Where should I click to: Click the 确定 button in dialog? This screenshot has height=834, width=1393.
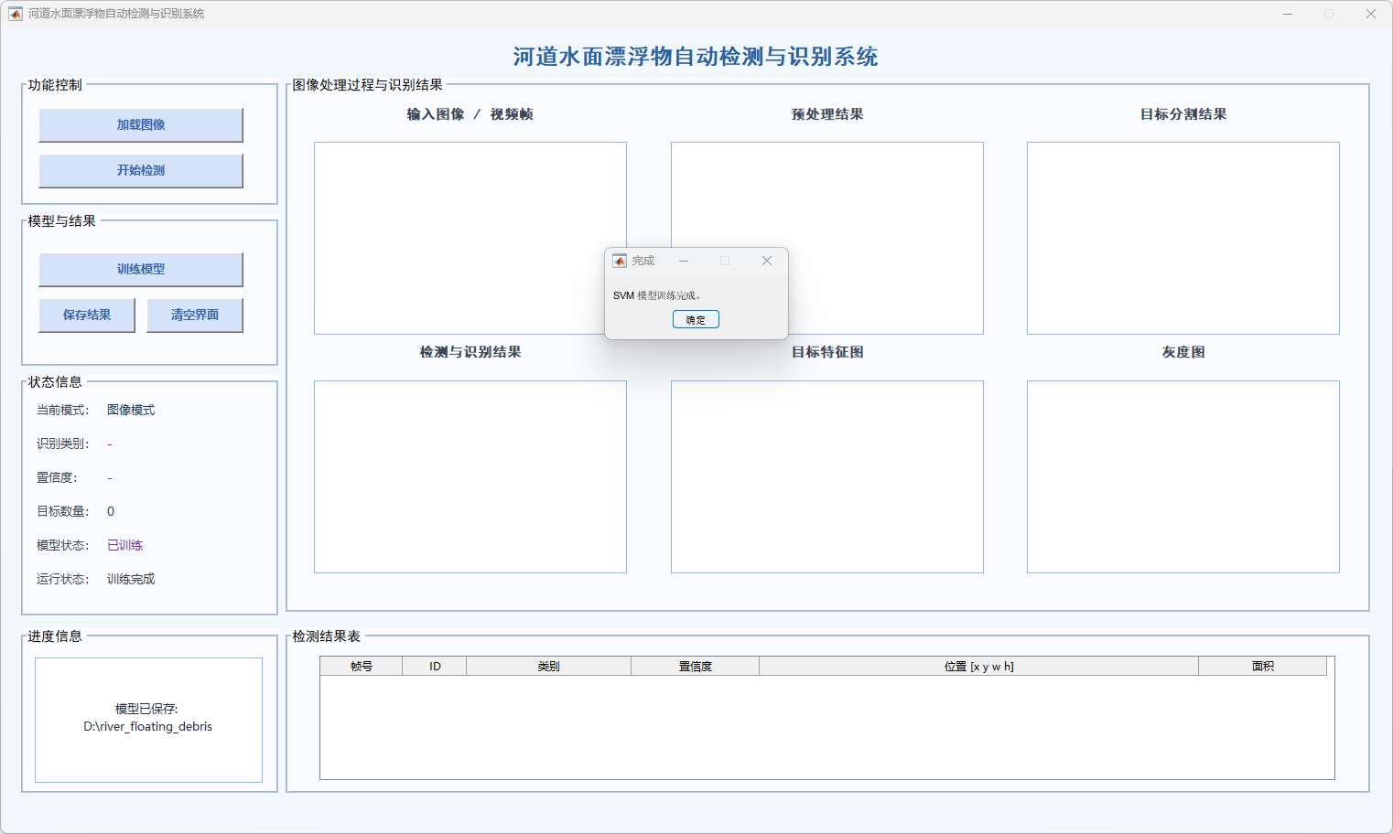[696, 319]
